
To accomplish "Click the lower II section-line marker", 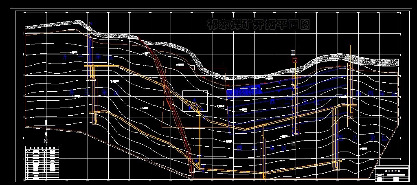I will coord(293,144).
